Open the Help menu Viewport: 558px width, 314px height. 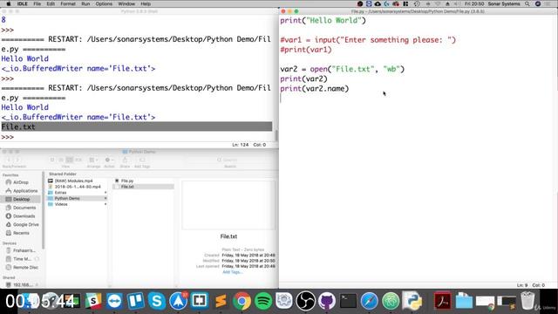coord(146,3)
